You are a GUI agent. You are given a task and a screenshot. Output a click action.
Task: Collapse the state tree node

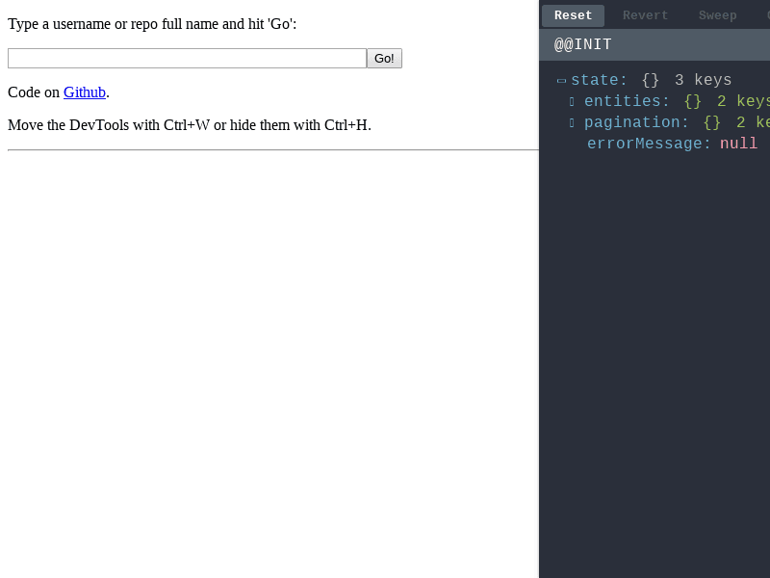click(x=561, y=80)
